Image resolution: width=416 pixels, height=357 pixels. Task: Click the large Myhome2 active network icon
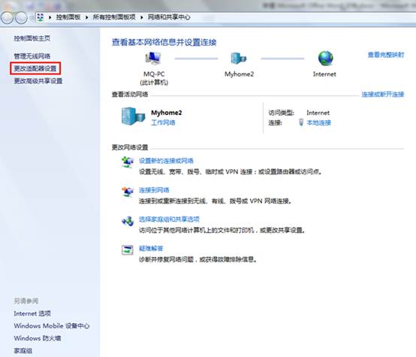pos(133,116)
